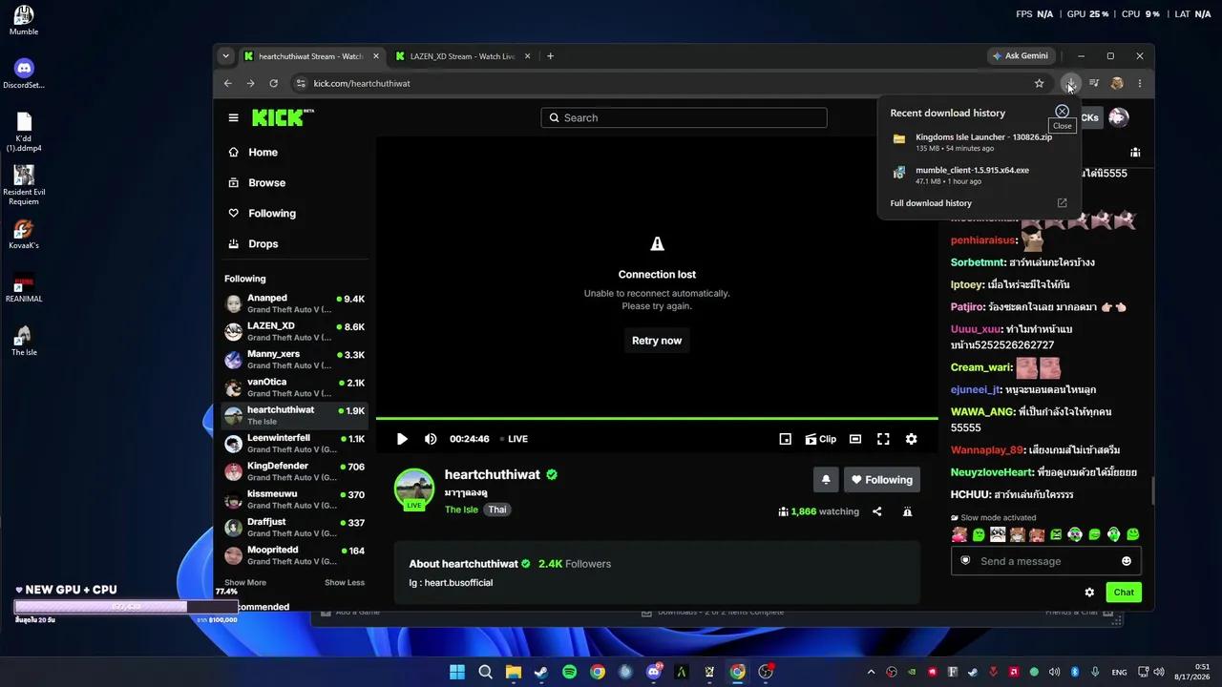The height and width of the screenshot is (687, 1222).
Task: Reload the Kick page
Action: (274, 83)
